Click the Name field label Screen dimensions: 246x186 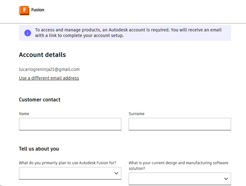tap(24, 114)
